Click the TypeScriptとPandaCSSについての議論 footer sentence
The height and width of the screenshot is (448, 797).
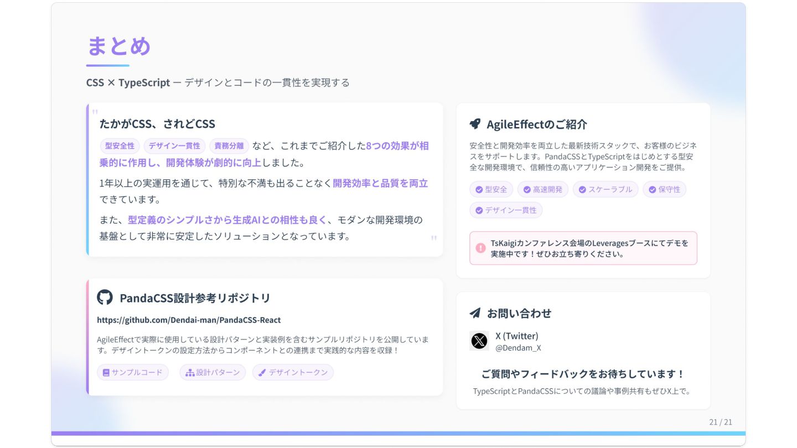[x=583, y=391]
